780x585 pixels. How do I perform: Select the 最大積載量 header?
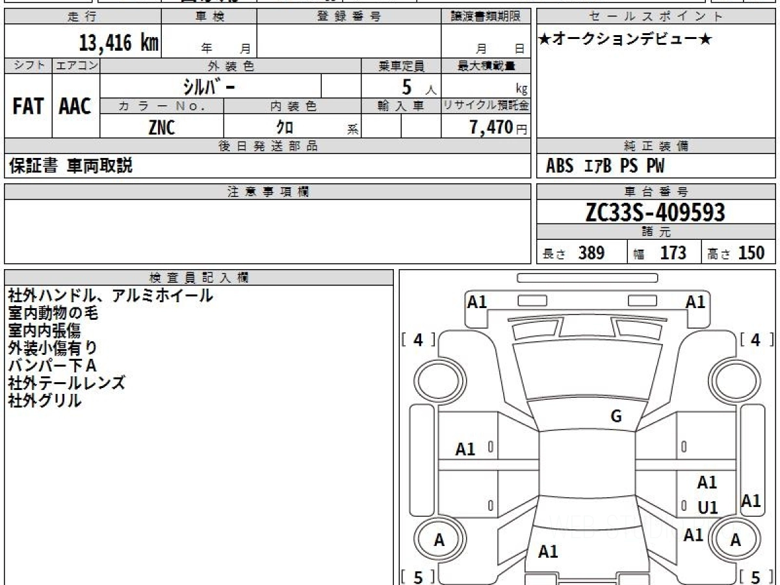(486, 66)
